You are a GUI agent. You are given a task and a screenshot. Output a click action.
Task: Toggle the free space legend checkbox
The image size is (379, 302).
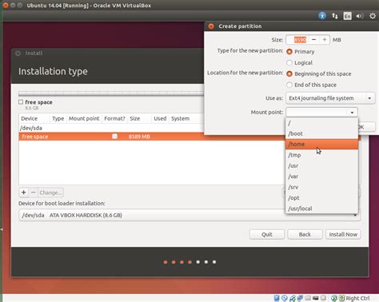coord(21,102)
